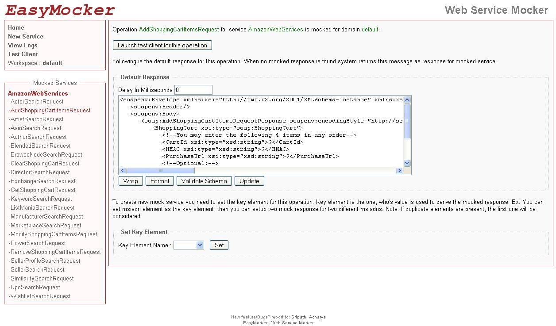Image resolution: width=556 pixels, height=326 pixels.
Task: Click the Delay In Milliseconds input field
Action: coord(193,89)
